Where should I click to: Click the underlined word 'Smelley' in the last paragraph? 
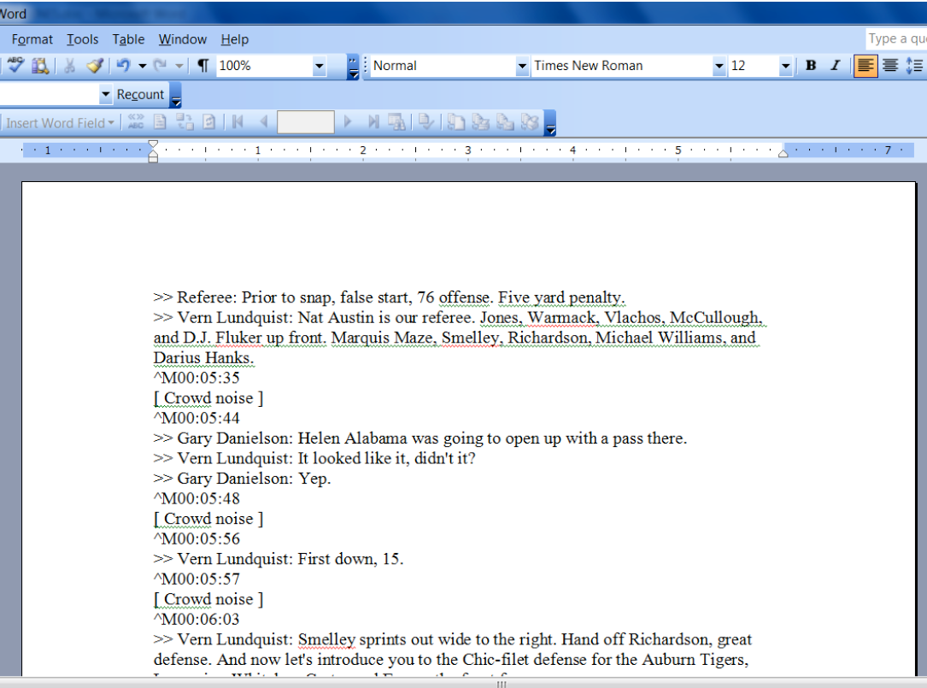click(326, 639)
